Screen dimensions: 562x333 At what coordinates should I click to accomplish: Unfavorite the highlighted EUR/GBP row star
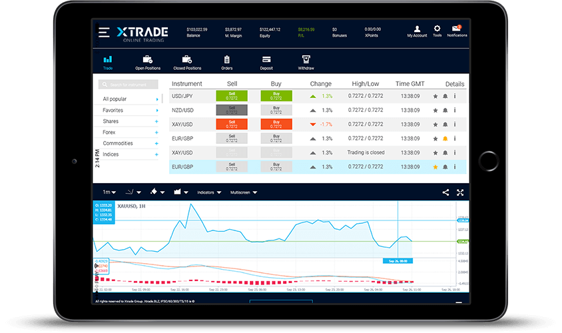click(x=435, y=167)
